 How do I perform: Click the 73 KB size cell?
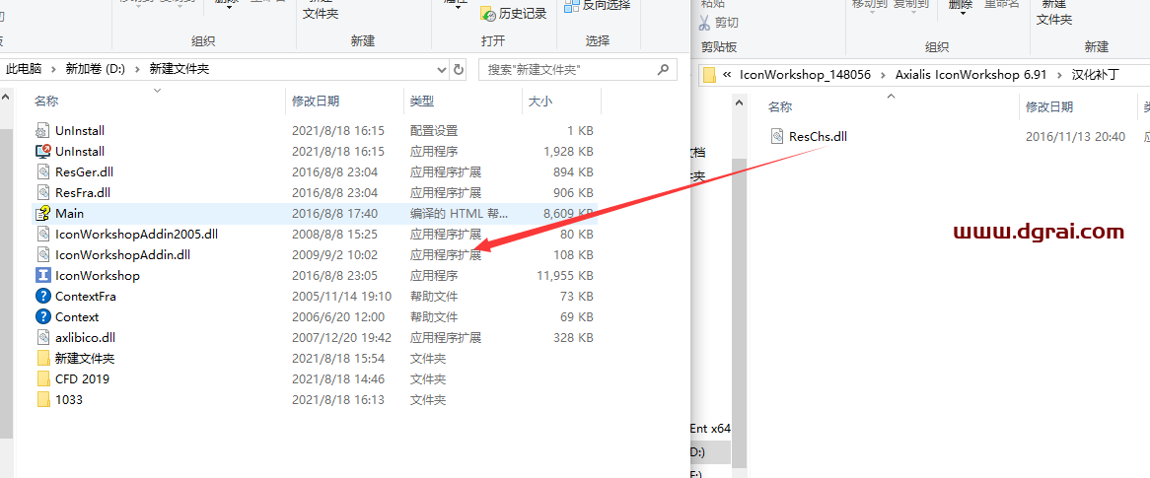click(577, 297)
